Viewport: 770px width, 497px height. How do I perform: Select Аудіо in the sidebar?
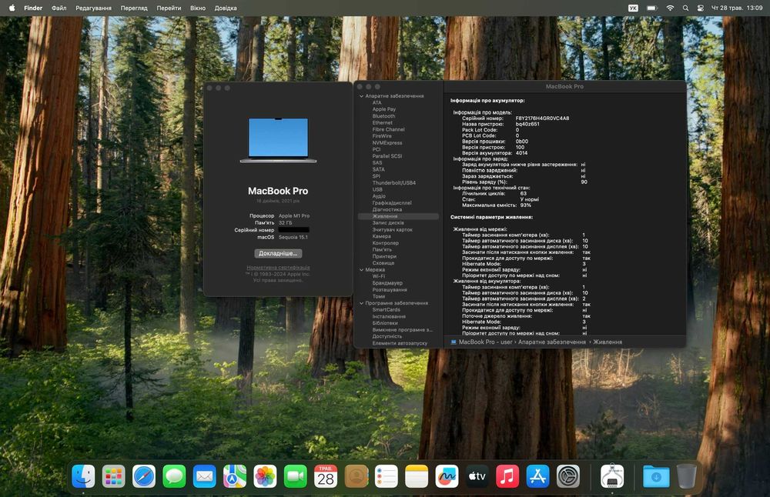(379, 196)
